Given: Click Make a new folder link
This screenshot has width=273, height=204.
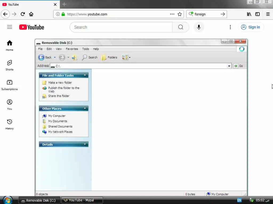Looking at the screenshot, I should coord(60,83).
